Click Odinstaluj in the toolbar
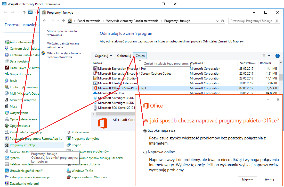The height and width of the screenshot is (187, 284). pos(124,56)
